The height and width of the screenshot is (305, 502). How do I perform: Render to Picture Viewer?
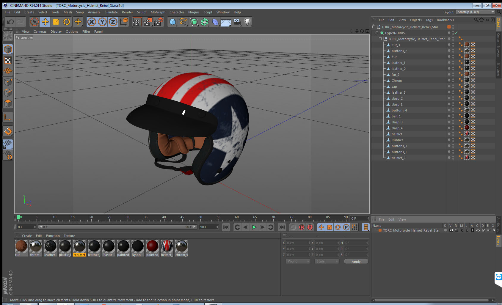148,22
